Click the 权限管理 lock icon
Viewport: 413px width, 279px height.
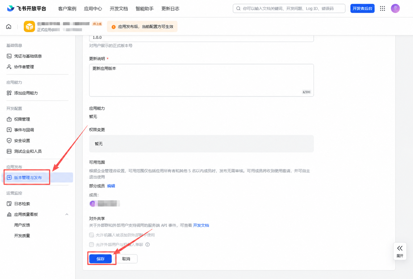[9, 119]
